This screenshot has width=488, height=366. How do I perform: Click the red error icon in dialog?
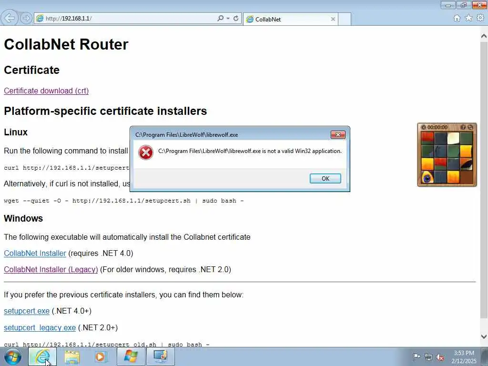click(146, 152)
